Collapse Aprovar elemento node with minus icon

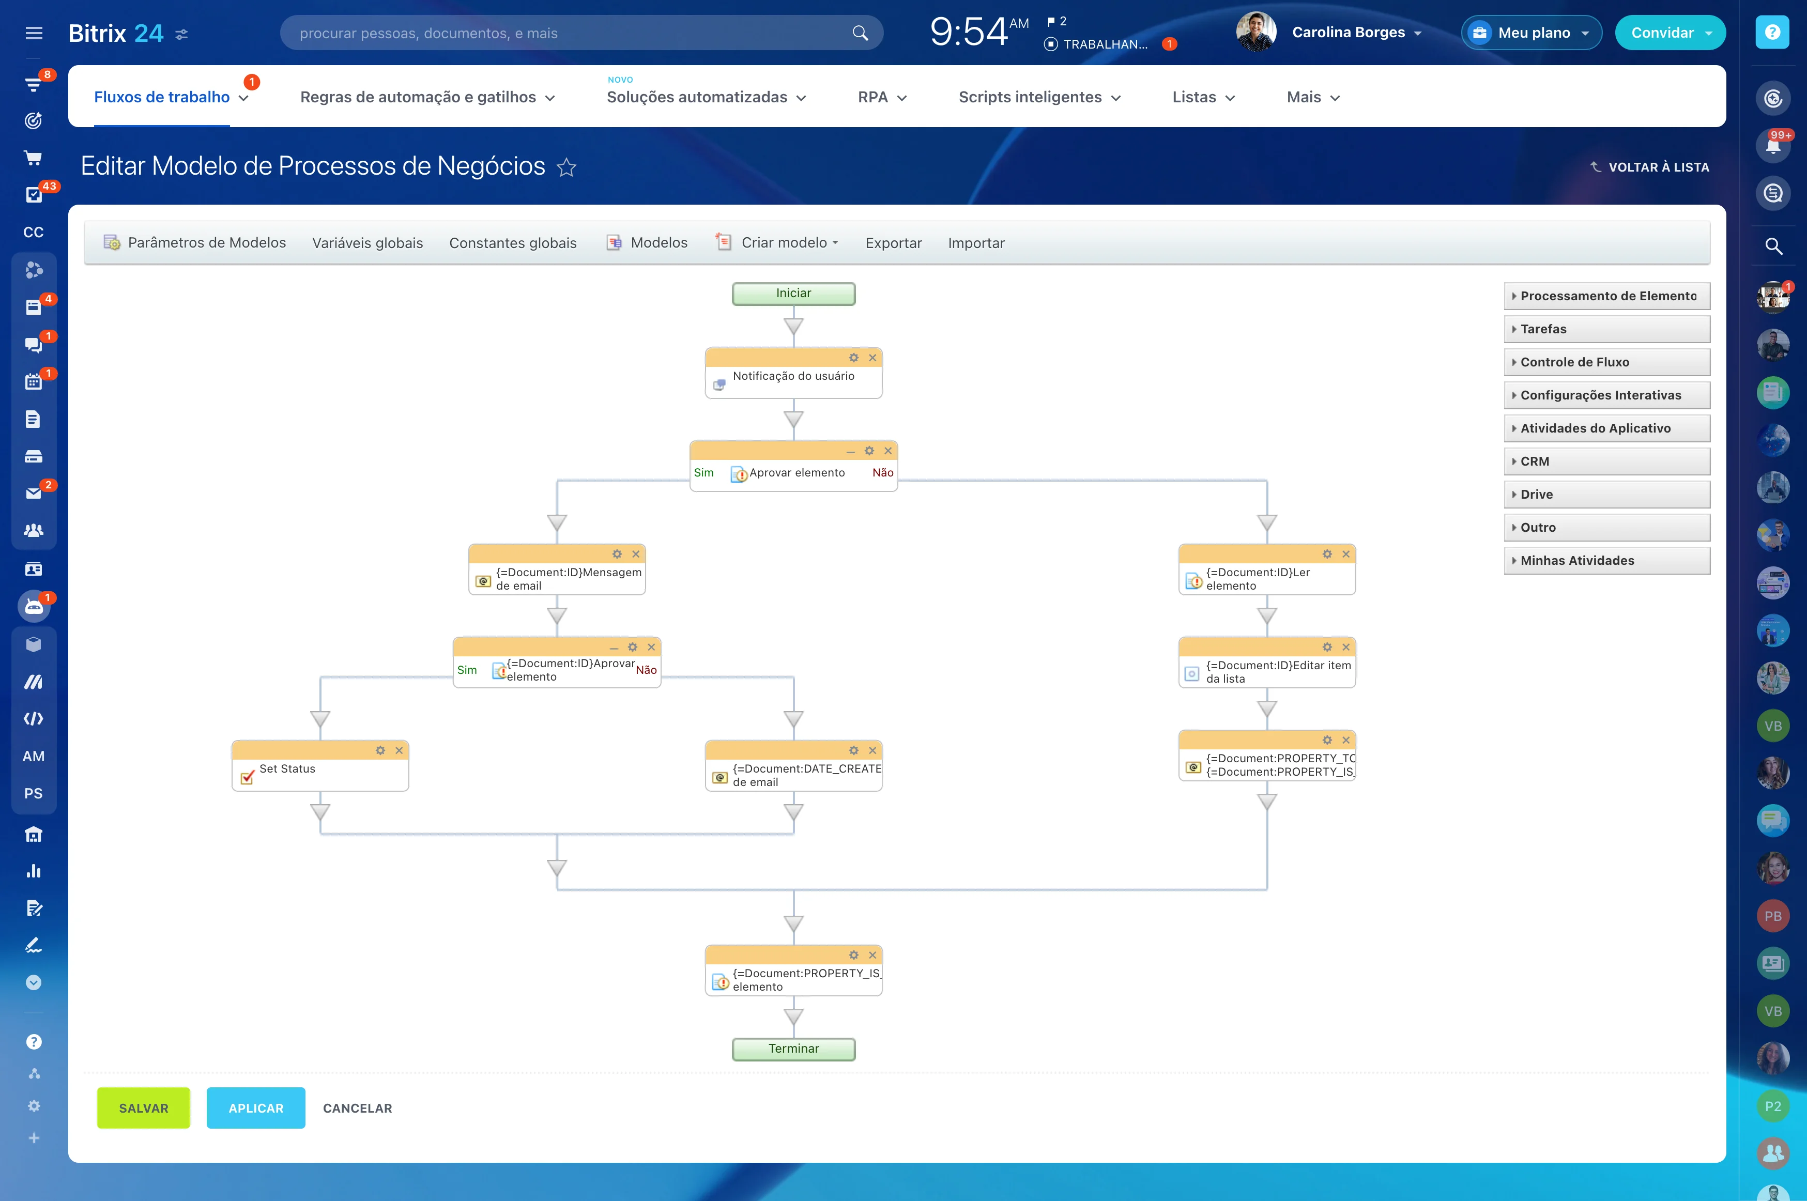(850, 451)
